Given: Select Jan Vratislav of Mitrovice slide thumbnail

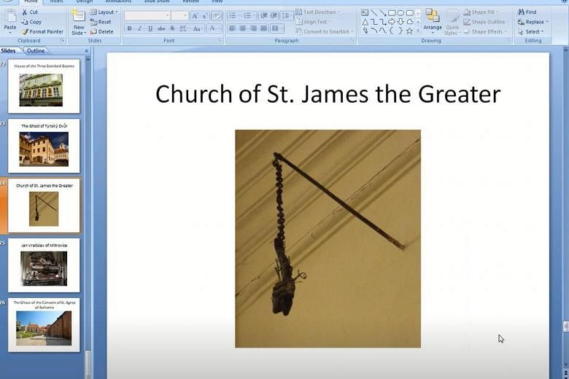Looking at the screenshot, I should pos(44,265).
